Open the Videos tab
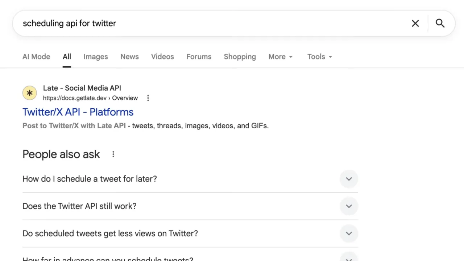 click(162, 57)
